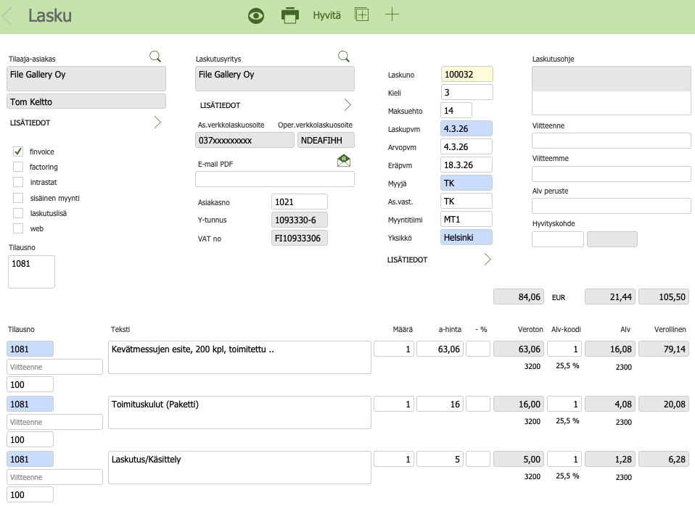Click the Viitteenne field in Laskutusohje column
Screen dimensions: 695x506
pos(611,141)
